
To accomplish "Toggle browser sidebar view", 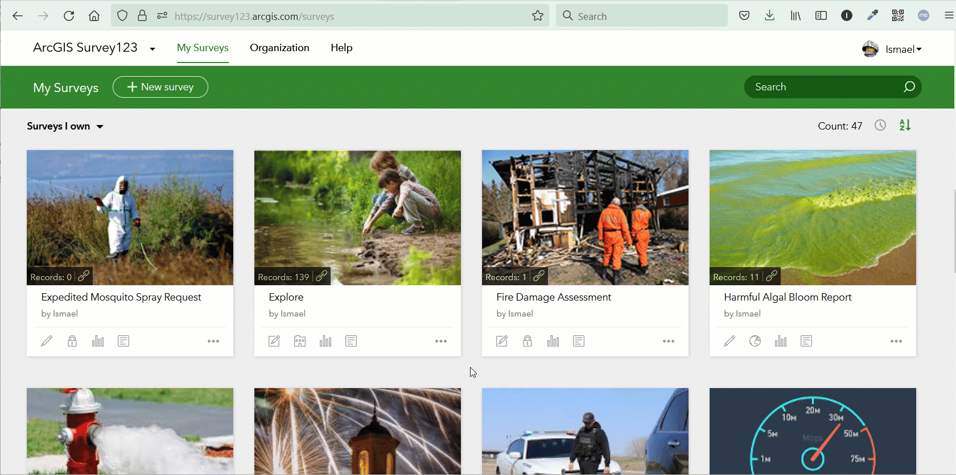I will (x=821, y=16).
